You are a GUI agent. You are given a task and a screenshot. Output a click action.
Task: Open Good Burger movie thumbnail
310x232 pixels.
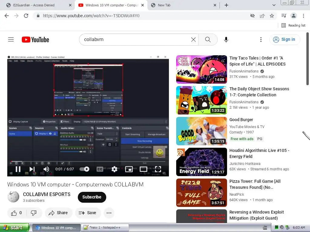pyautogui.click(x=201, y=131)
